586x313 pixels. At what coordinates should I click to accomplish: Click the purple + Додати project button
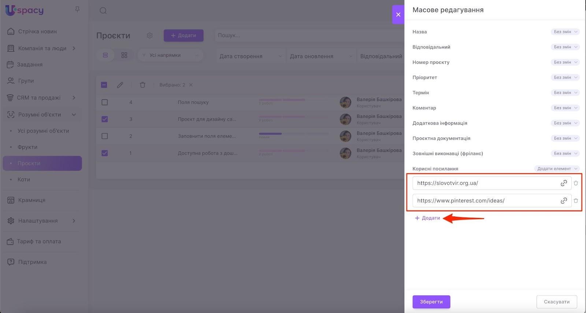tap(183, 35)
